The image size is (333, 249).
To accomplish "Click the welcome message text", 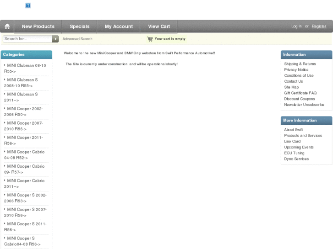I will (x=139, y=53).
